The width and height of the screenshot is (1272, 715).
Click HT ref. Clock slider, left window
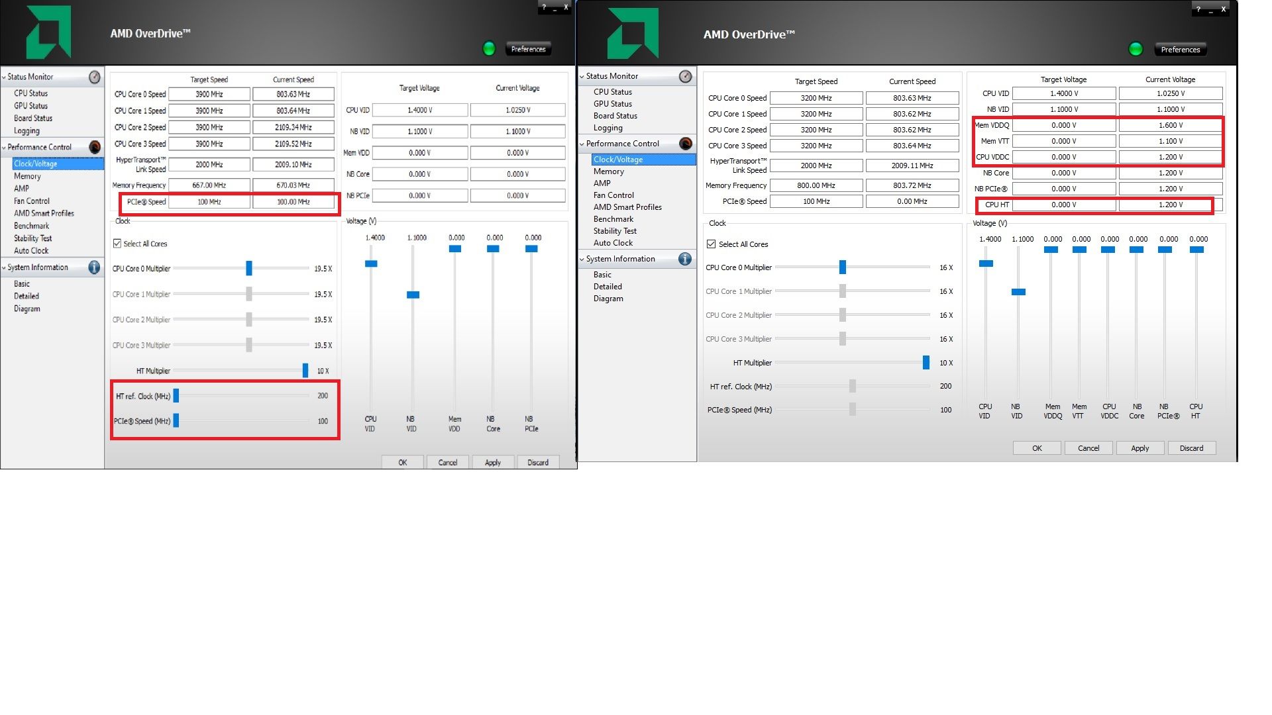point(176,396)
